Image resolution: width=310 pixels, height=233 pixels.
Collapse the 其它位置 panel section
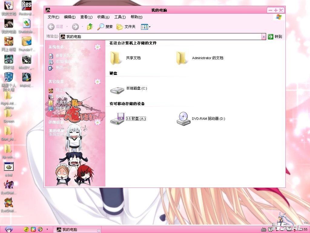pos(97,81)
